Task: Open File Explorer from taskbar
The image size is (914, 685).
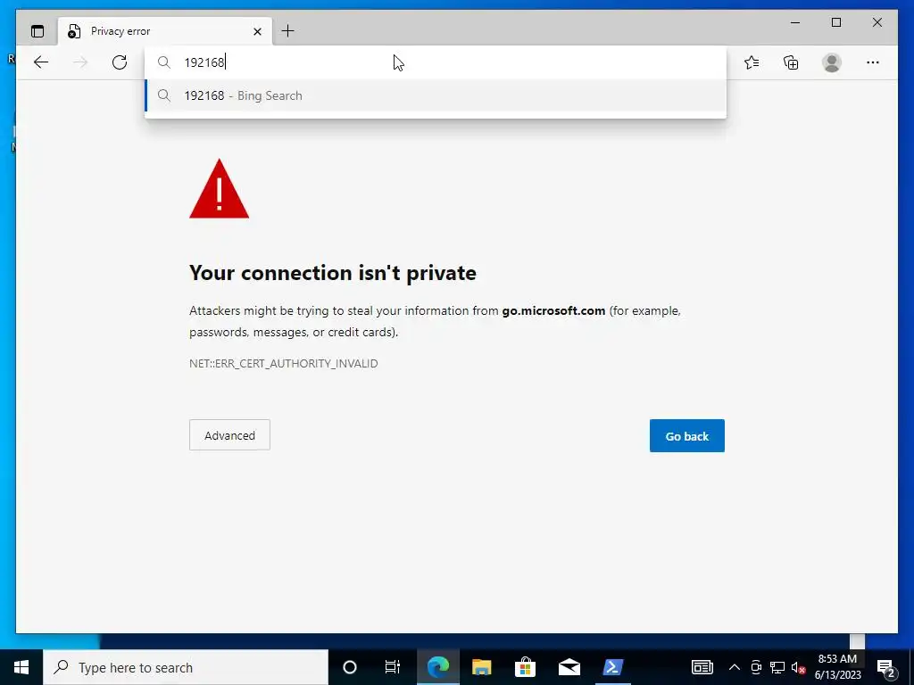Action: 481,667
